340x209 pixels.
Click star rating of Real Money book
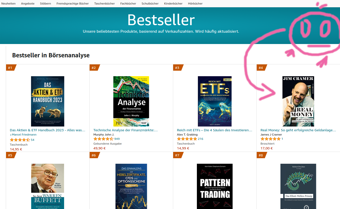click(270, 139)
